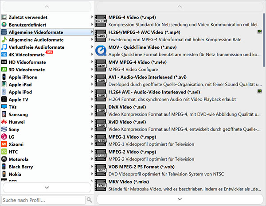The width and height of the screenshot is (266, 206).
Task: Expand the 4K Videoformate submenu arrow
Action: [92, 54]
